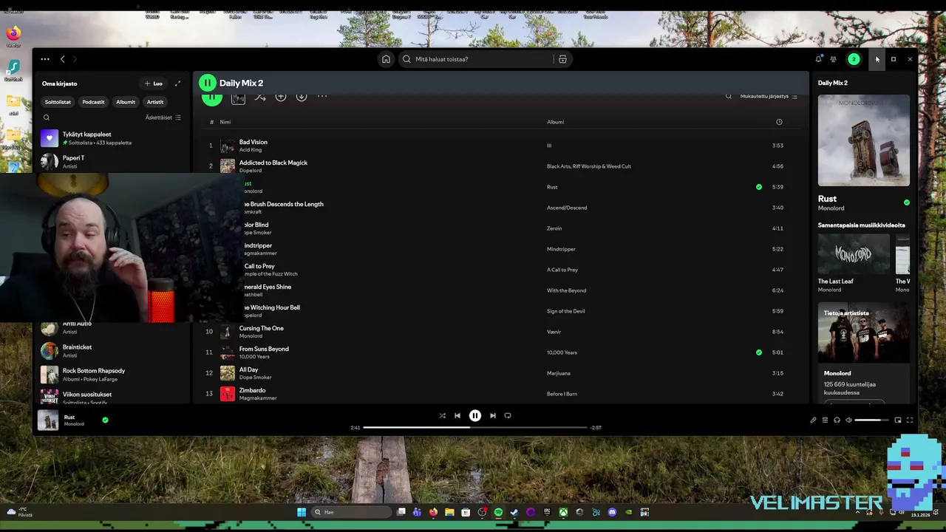Toggle repeat in the bottom player bar
The height and width of the screenshot is (532, 946).
(508, 415)
